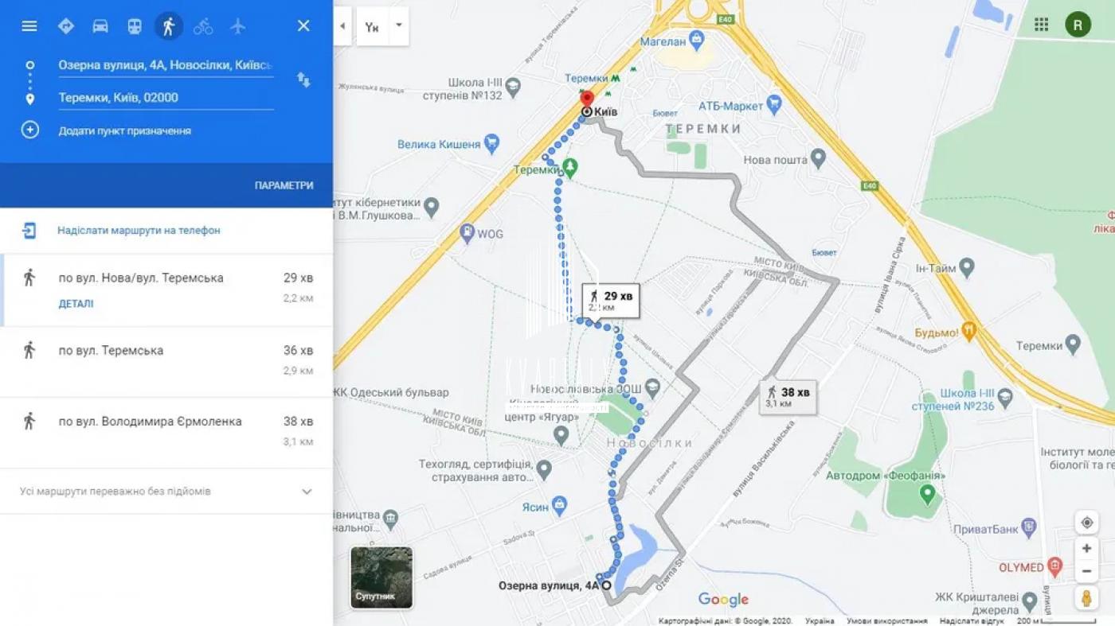Select the public transit travel mode
1115x626 pixels.
[x=135, y=26]
